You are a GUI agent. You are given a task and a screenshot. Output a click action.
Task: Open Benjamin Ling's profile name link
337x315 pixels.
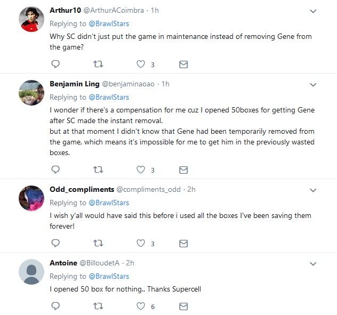pos(74,84)
